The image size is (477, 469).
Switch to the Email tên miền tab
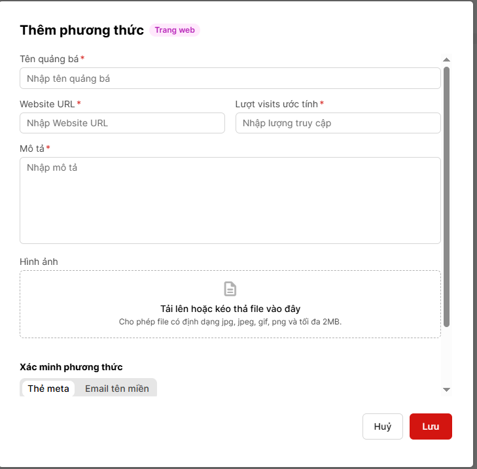116,389
